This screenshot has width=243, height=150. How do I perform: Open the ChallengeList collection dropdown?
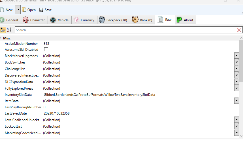tap(236, 69)
